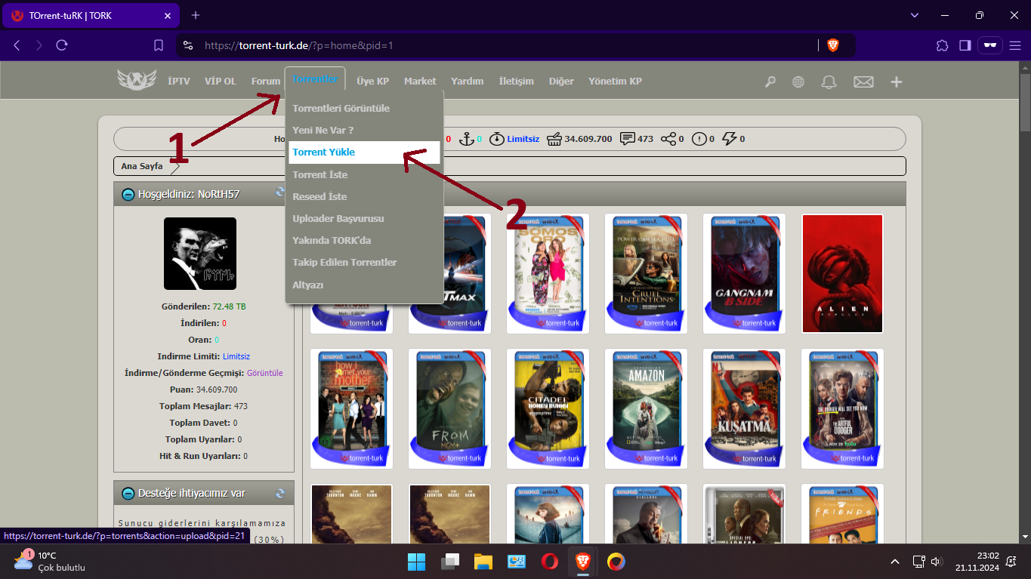Refresh the Desteğe ihtiyacımız var panel
The width and height of the screenshot is (1031, 579).
click(280, 493)
